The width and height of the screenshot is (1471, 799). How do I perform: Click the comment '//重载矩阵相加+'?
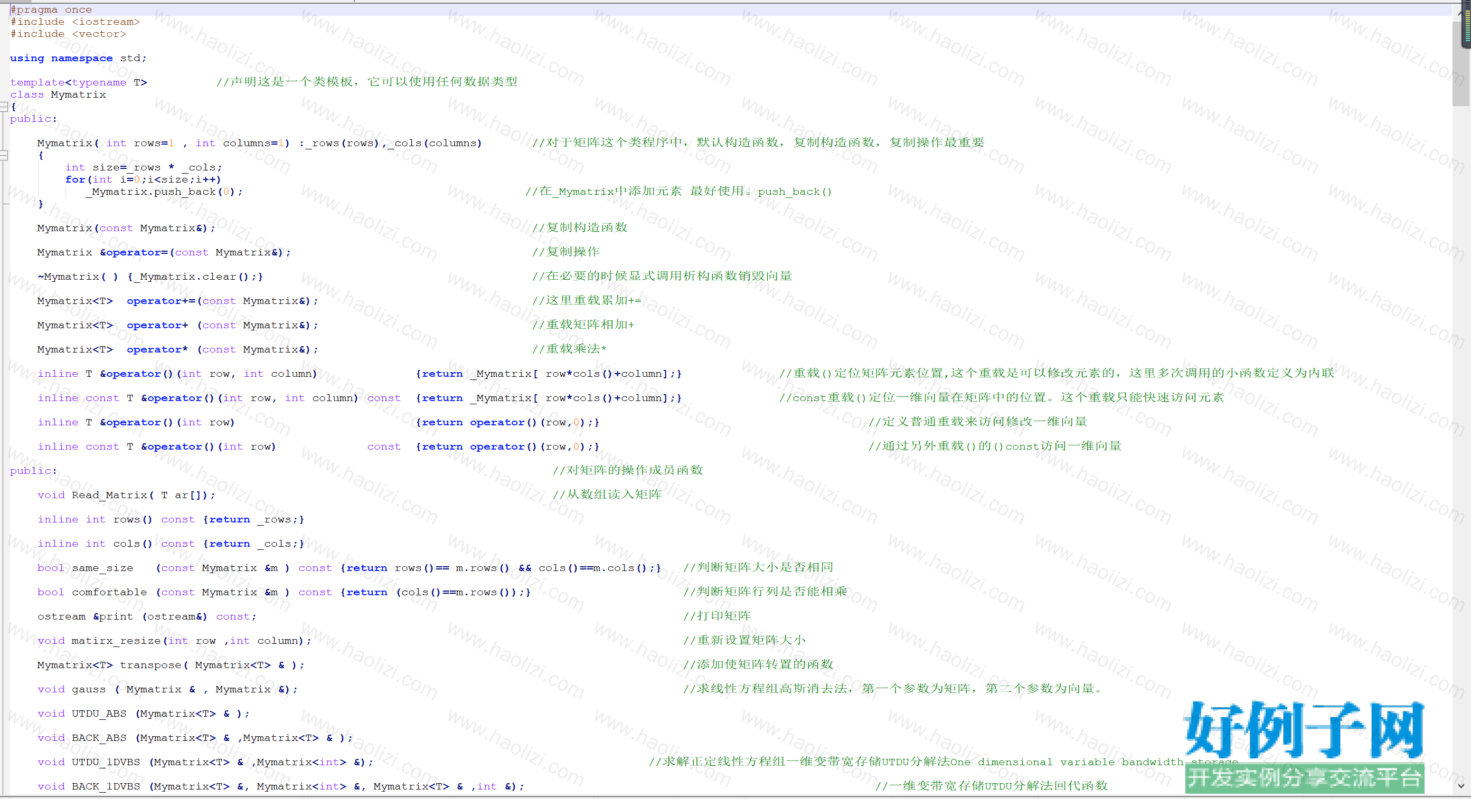pyautogui.click(x=583, y=325)
